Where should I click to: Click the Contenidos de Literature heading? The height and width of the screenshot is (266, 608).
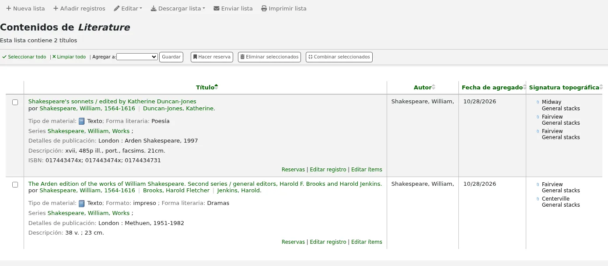[65, 27]
